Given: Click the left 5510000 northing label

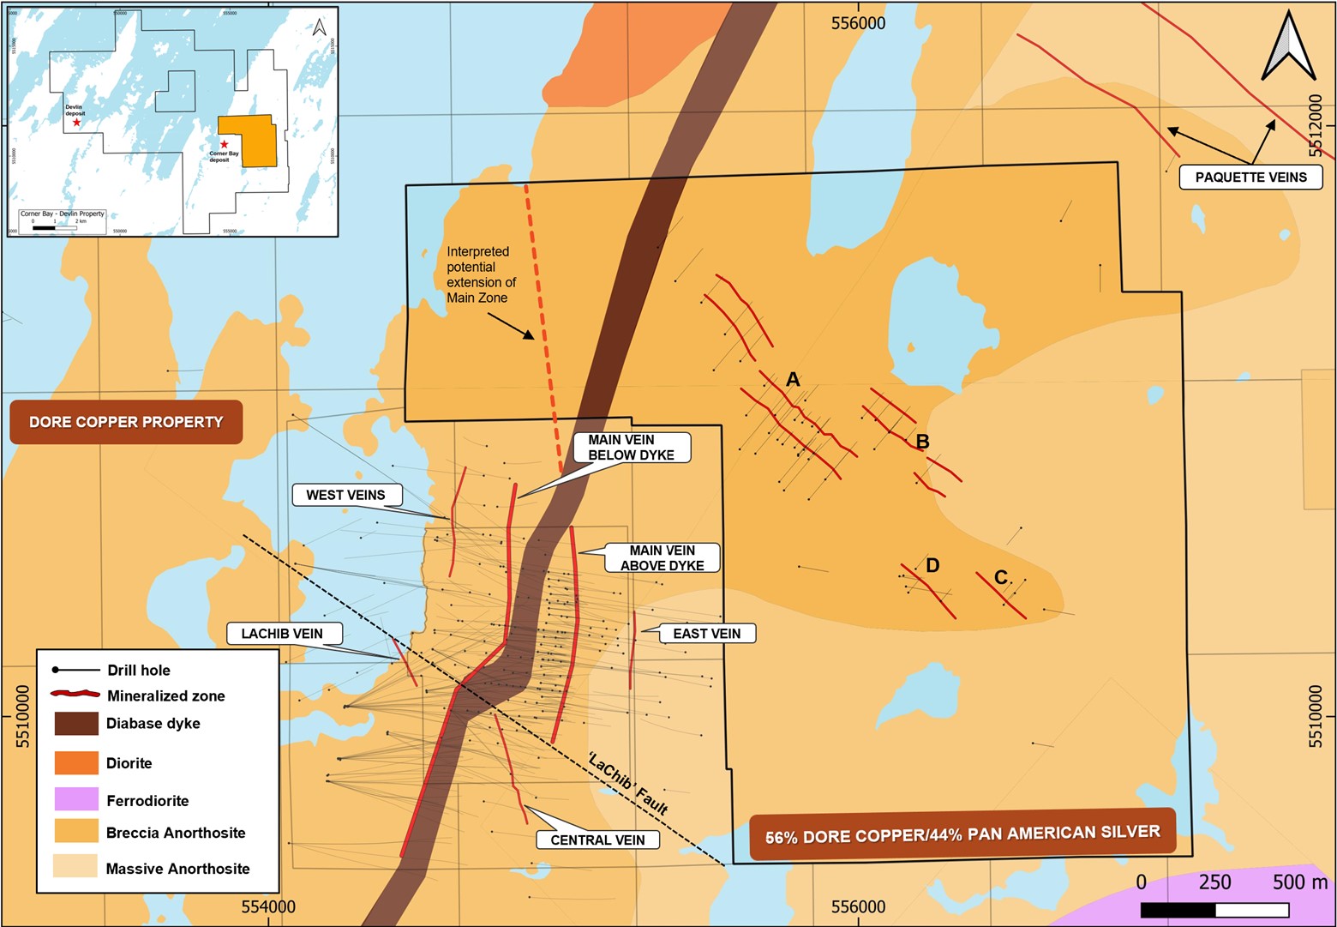Looking at the screenshot, I should tap(22, 716).
